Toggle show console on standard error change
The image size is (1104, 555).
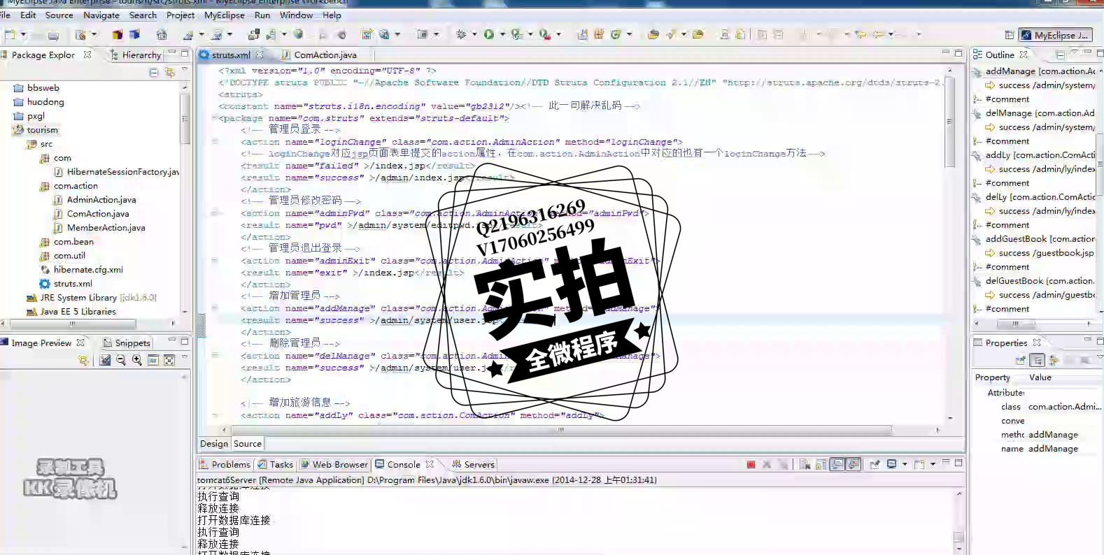pos(854,464)
